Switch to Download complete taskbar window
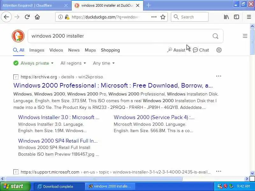255x191 pixels. click(59, 187)
